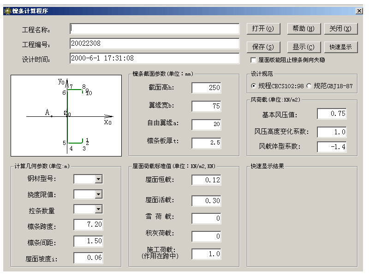Expand the 挠度限值 dropdown list

point(99,194)
